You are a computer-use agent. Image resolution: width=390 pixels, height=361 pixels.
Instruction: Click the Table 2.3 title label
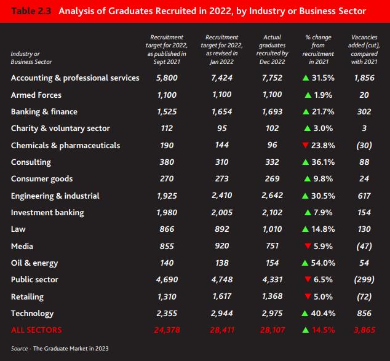coord(31,11)
